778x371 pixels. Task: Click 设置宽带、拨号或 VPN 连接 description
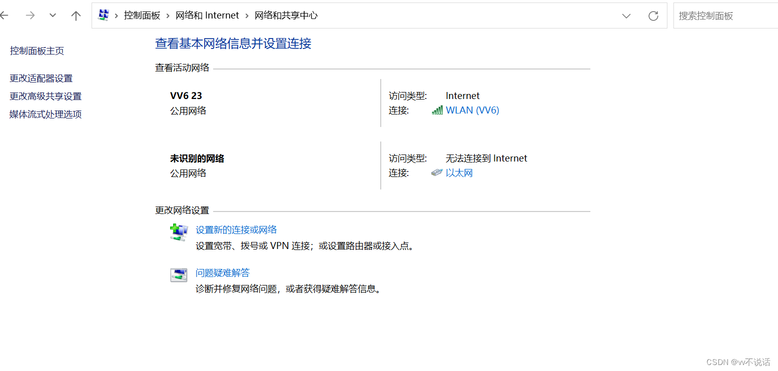tap(306, 246)
